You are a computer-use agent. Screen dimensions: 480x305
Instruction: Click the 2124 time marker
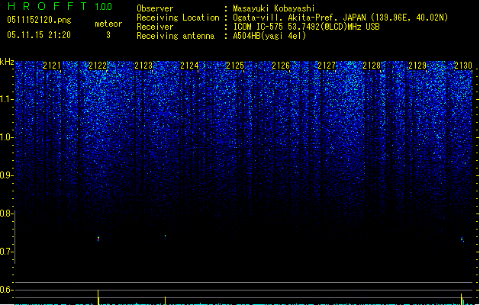(x=189, y=66)
